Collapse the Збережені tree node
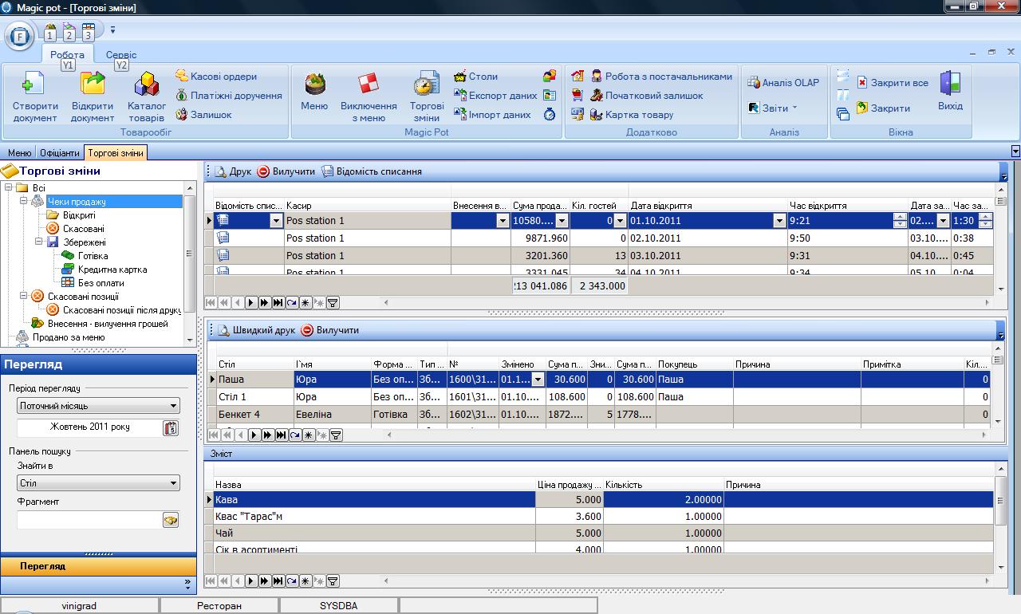1021x614 pixels. 39,242
